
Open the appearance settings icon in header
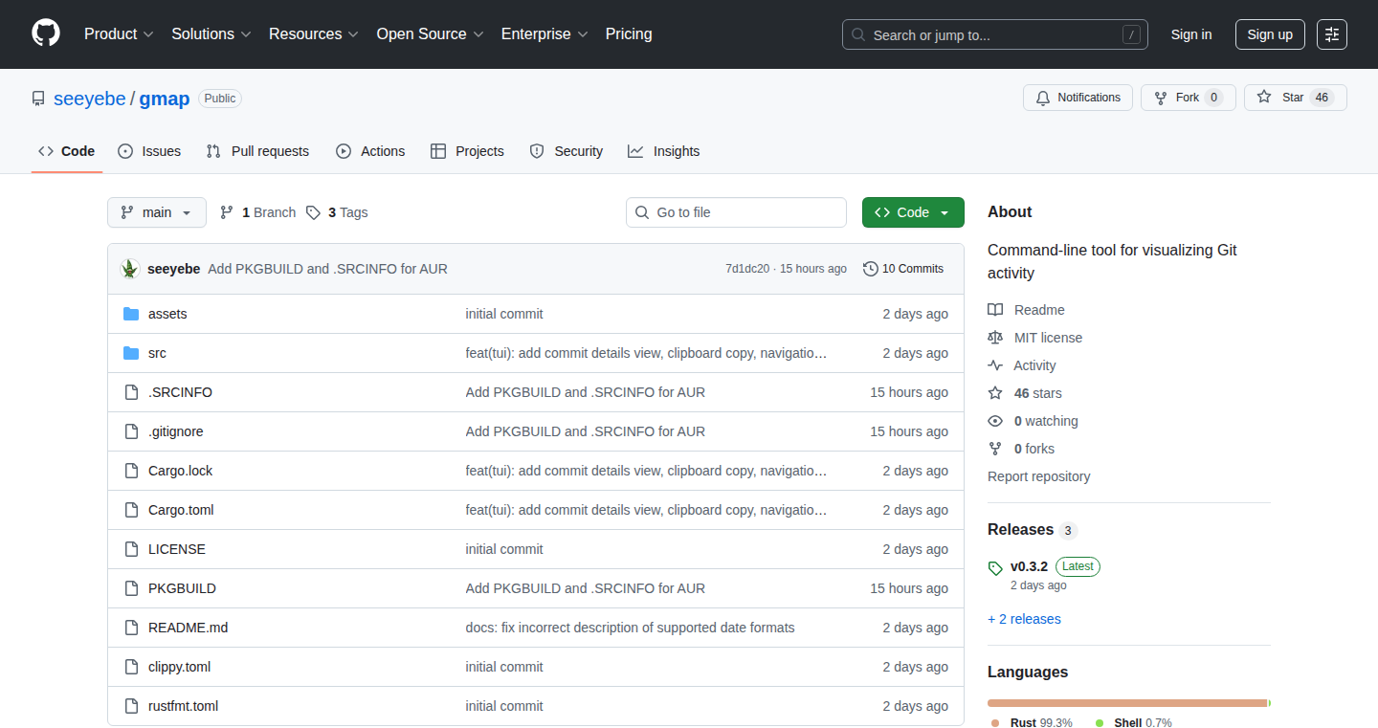(x=1332, y=34)
